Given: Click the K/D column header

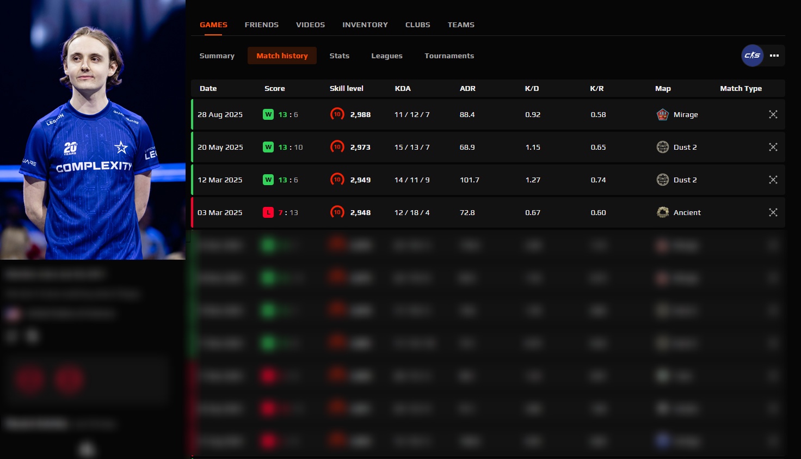Looking at the screenshot, I should tap(532, 88).
